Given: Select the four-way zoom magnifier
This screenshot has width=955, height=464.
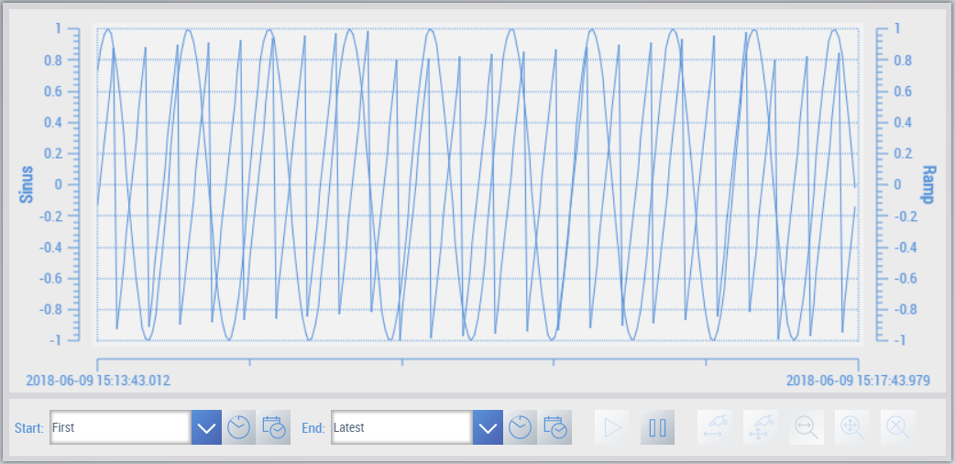Looking at the screenshot, I should pos(852,427).
